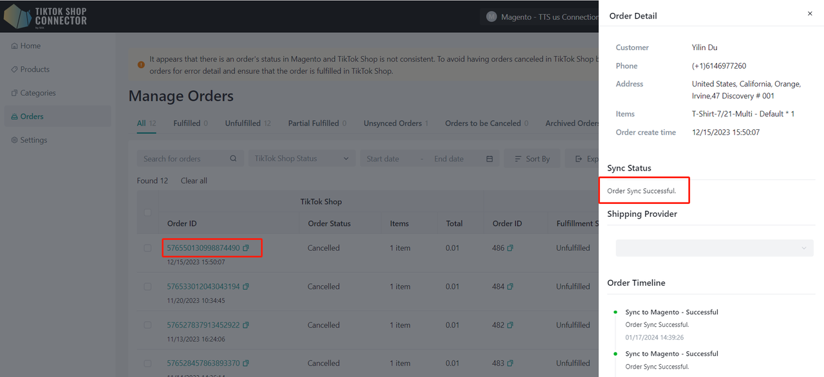Toggle the select-all orders checkbox
This screenshot has height=377, width=824.
pyautogui.click(x=147, y=212)
